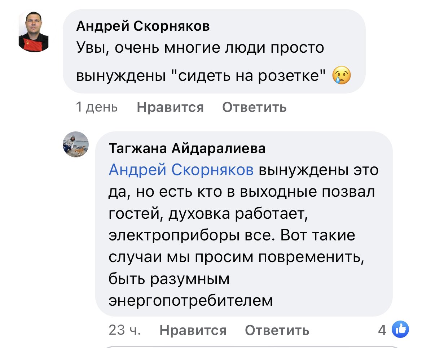Click the word "энергопотребителем" in the reply
The width and height of the screenshot is (422, 348).
[191, 300]
